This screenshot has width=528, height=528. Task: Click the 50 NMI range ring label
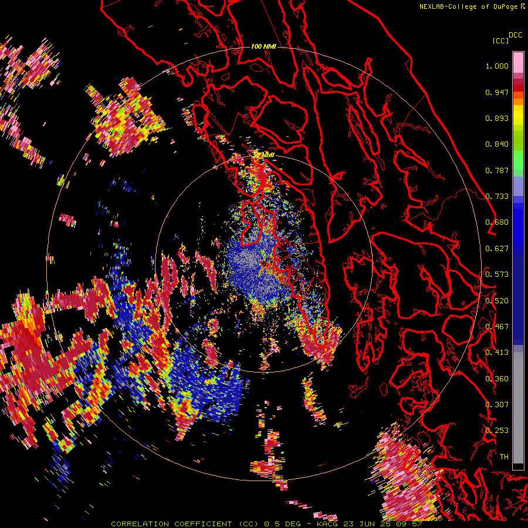(263, 155)
